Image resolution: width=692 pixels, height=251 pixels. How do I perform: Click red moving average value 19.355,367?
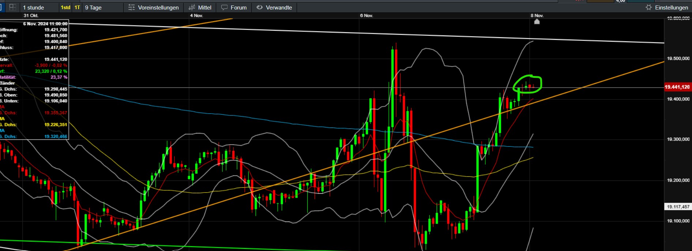pyautogui.click(x=56, y=113)
